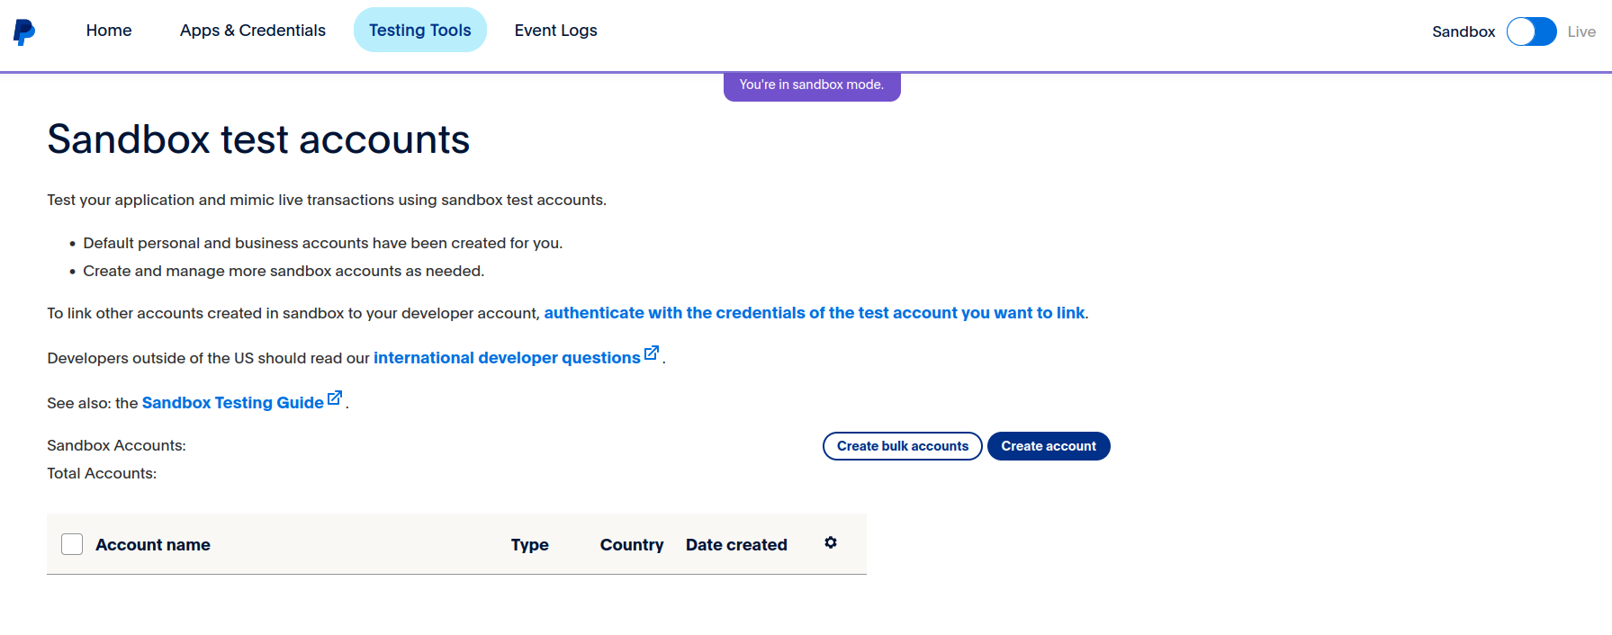Click the PayPal logo icon
Viewport: 1612px width, 635px height.
tap(24, 31)
